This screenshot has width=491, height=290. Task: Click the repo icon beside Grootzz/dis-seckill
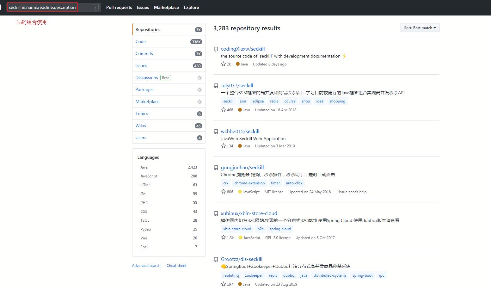[216, 259]
